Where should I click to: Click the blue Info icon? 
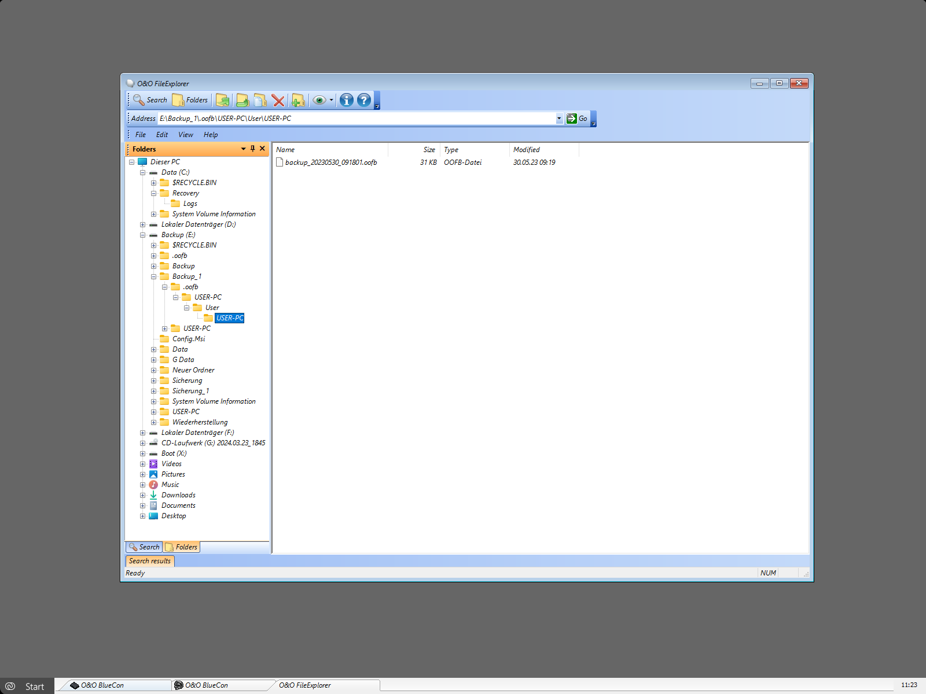(x=346, y=100)
